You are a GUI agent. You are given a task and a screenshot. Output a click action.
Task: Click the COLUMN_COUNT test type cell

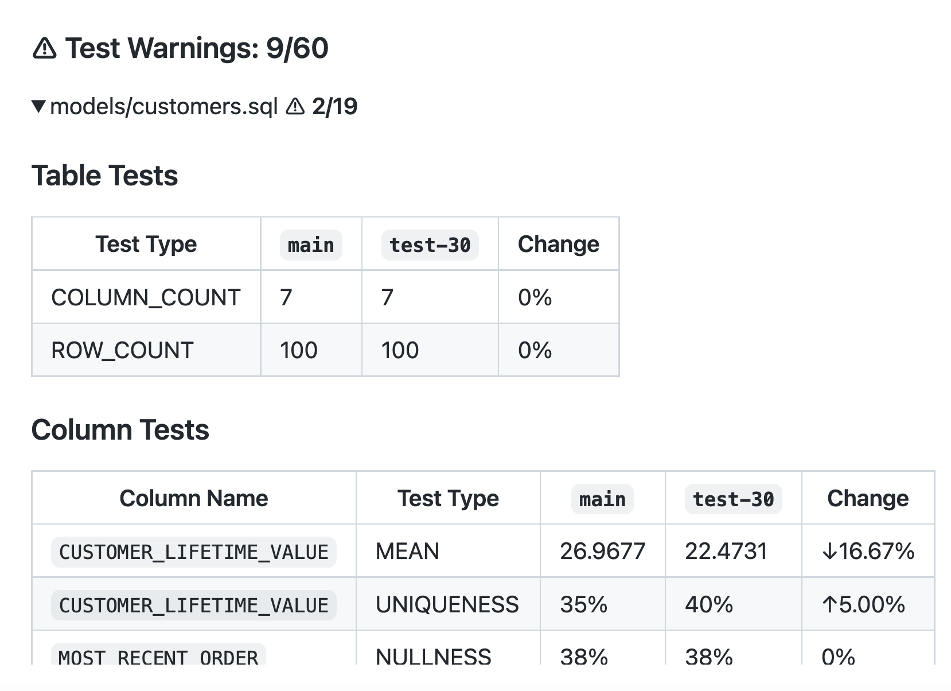[146, 297]
